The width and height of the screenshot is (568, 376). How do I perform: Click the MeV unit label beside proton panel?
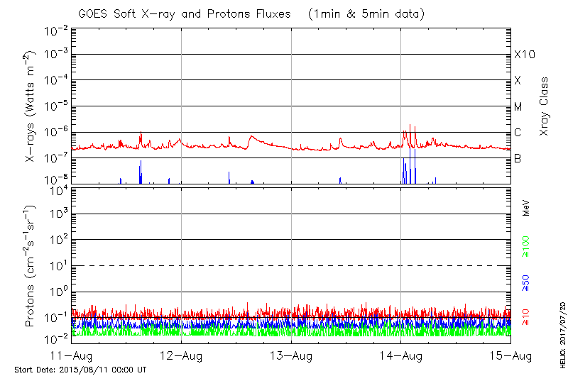526,209
